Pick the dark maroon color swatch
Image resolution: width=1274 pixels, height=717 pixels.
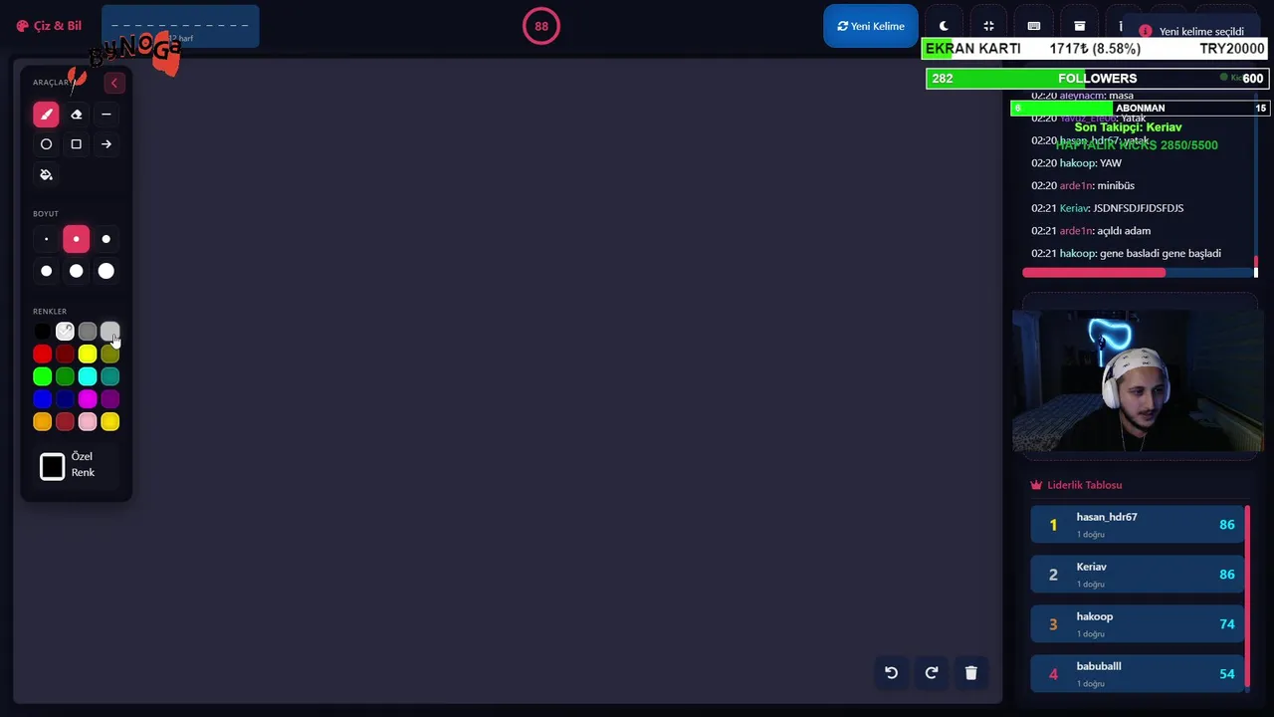[x=65, y=354]
